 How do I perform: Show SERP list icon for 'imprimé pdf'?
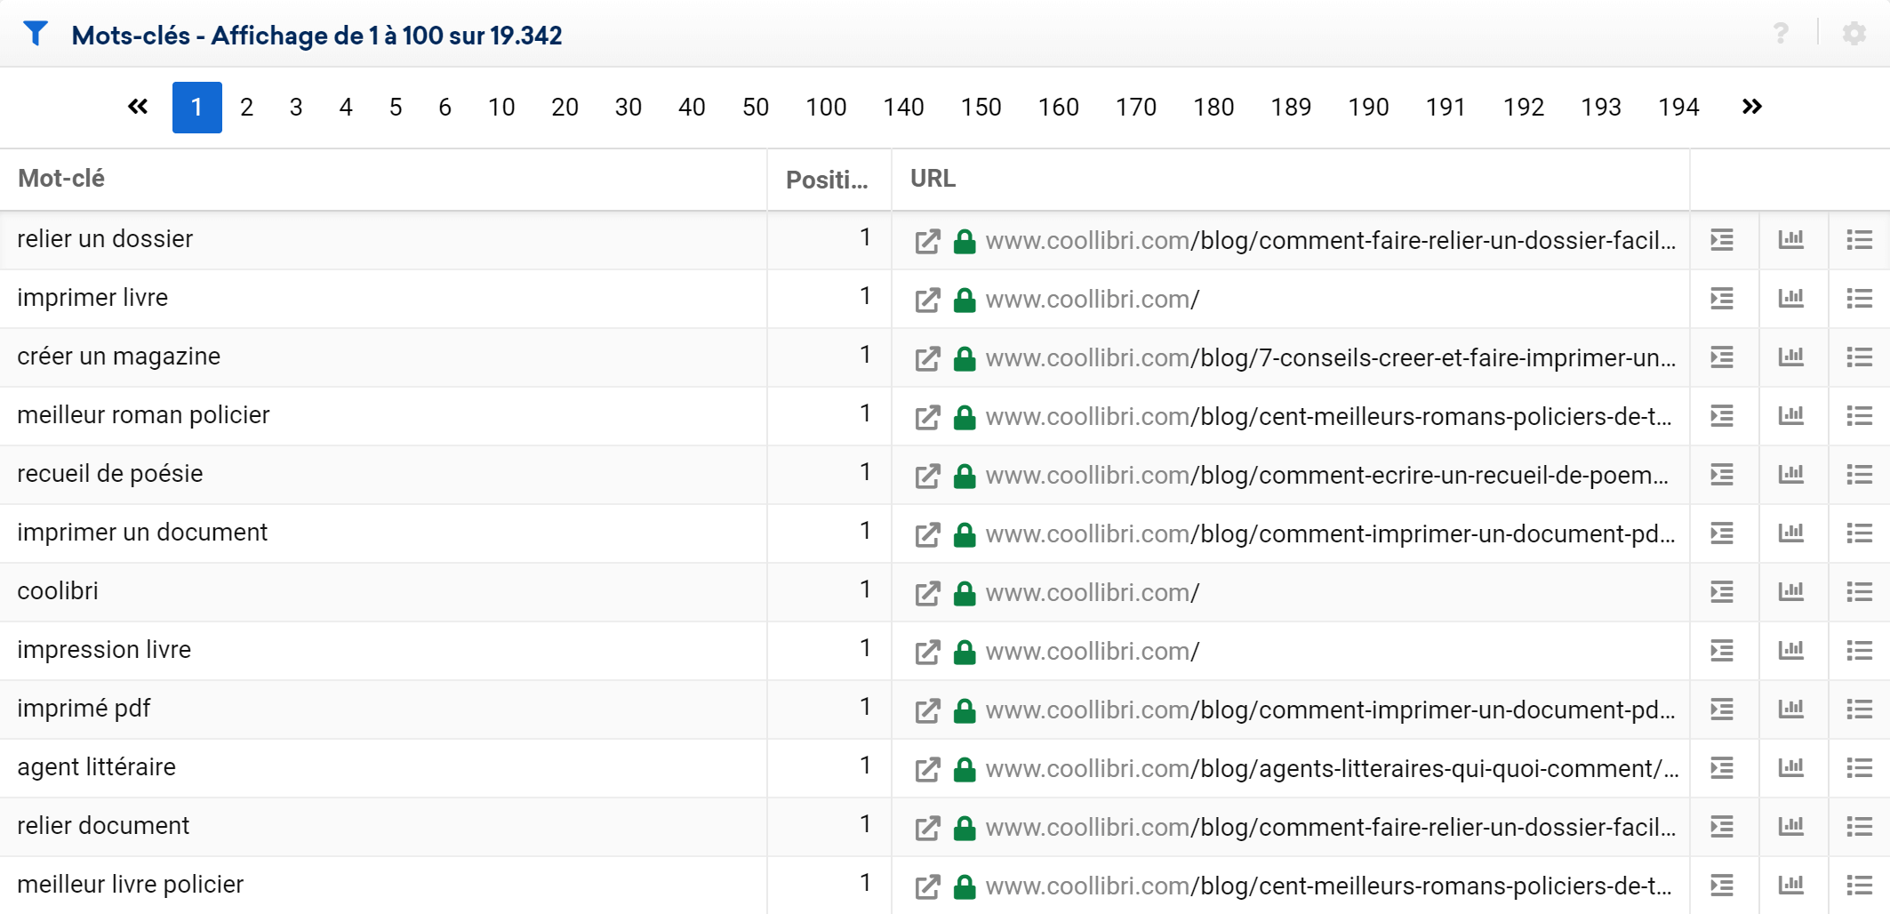click(1722, 710)
